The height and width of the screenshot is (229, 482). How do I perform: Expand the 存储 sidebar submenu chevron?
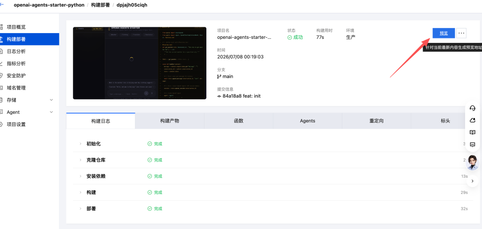coord(51,100)
